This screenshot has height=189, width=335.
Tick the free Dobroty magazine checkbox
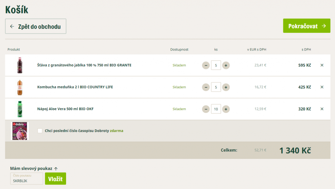[40, 131]
